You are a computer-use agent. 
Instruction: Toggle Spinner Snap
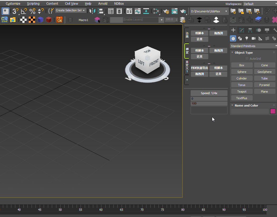click(x=41, y=11)
